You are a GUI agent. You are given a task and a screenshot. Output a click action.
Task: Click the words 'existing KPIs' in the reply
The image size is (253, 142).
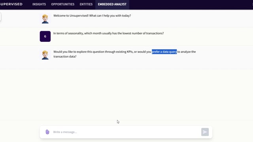125,52
